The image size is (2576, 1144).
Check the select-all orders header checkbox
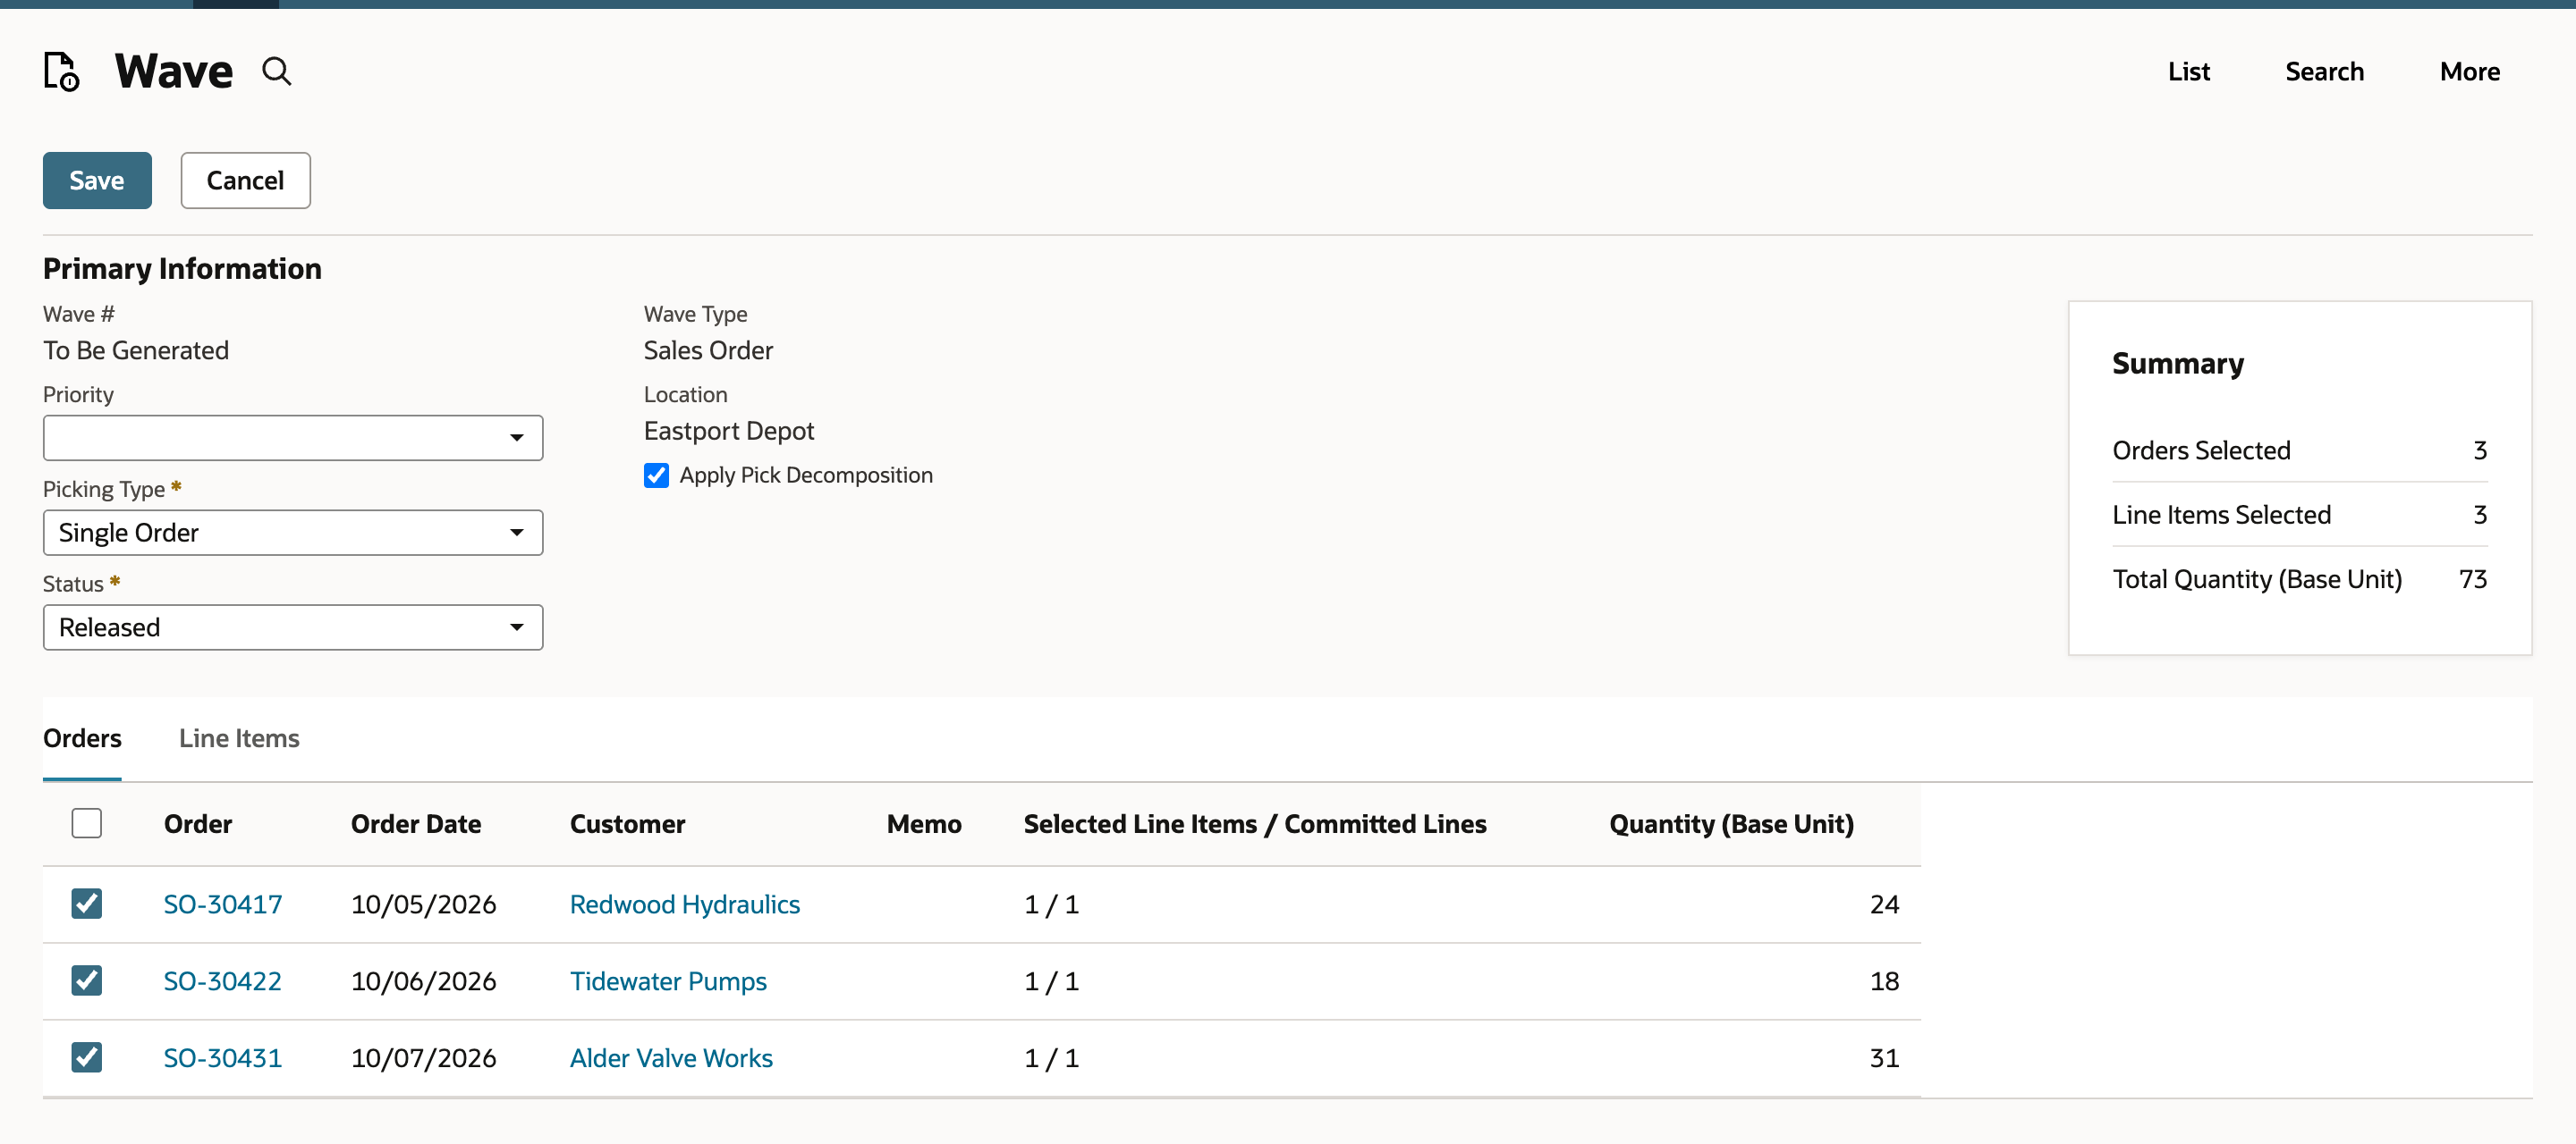[87, 823]
